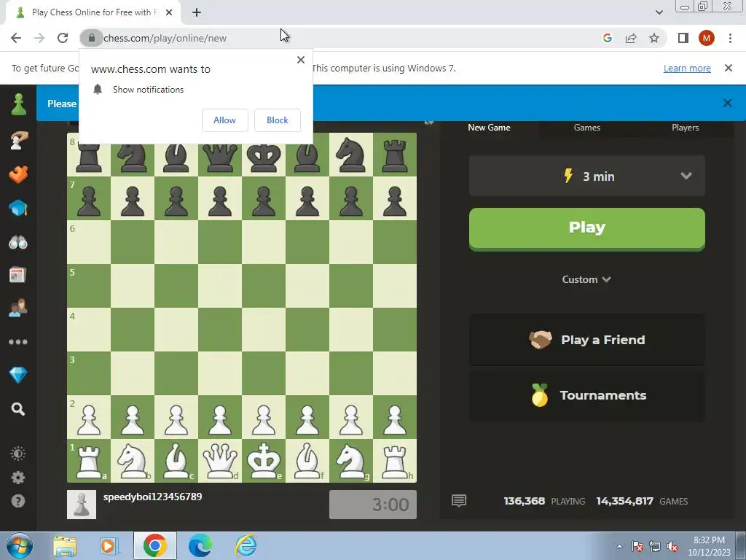Image resolution: width=746 pixels, height=560 pixels.
Task: Dismiss the notification permission popup
Action: click(x=301, y=60)
